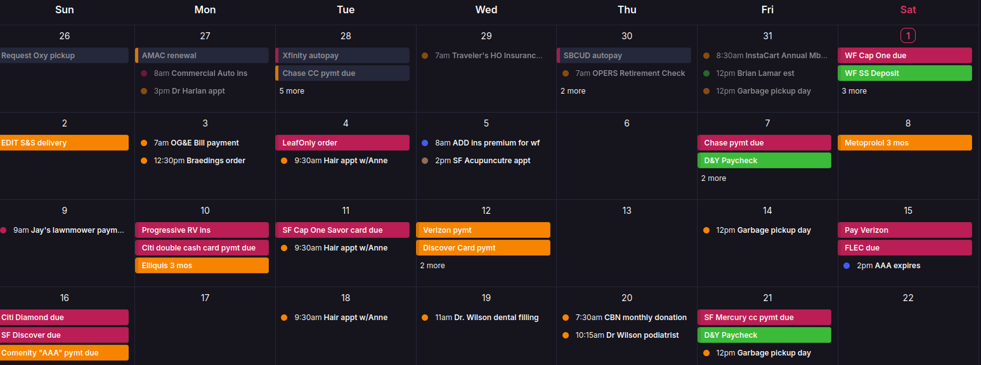Image resolution: width=981 pixels, height=365 pixels.
Task: Expand "5 more" events on Tuesday 28
Action: tap(292, 91)
